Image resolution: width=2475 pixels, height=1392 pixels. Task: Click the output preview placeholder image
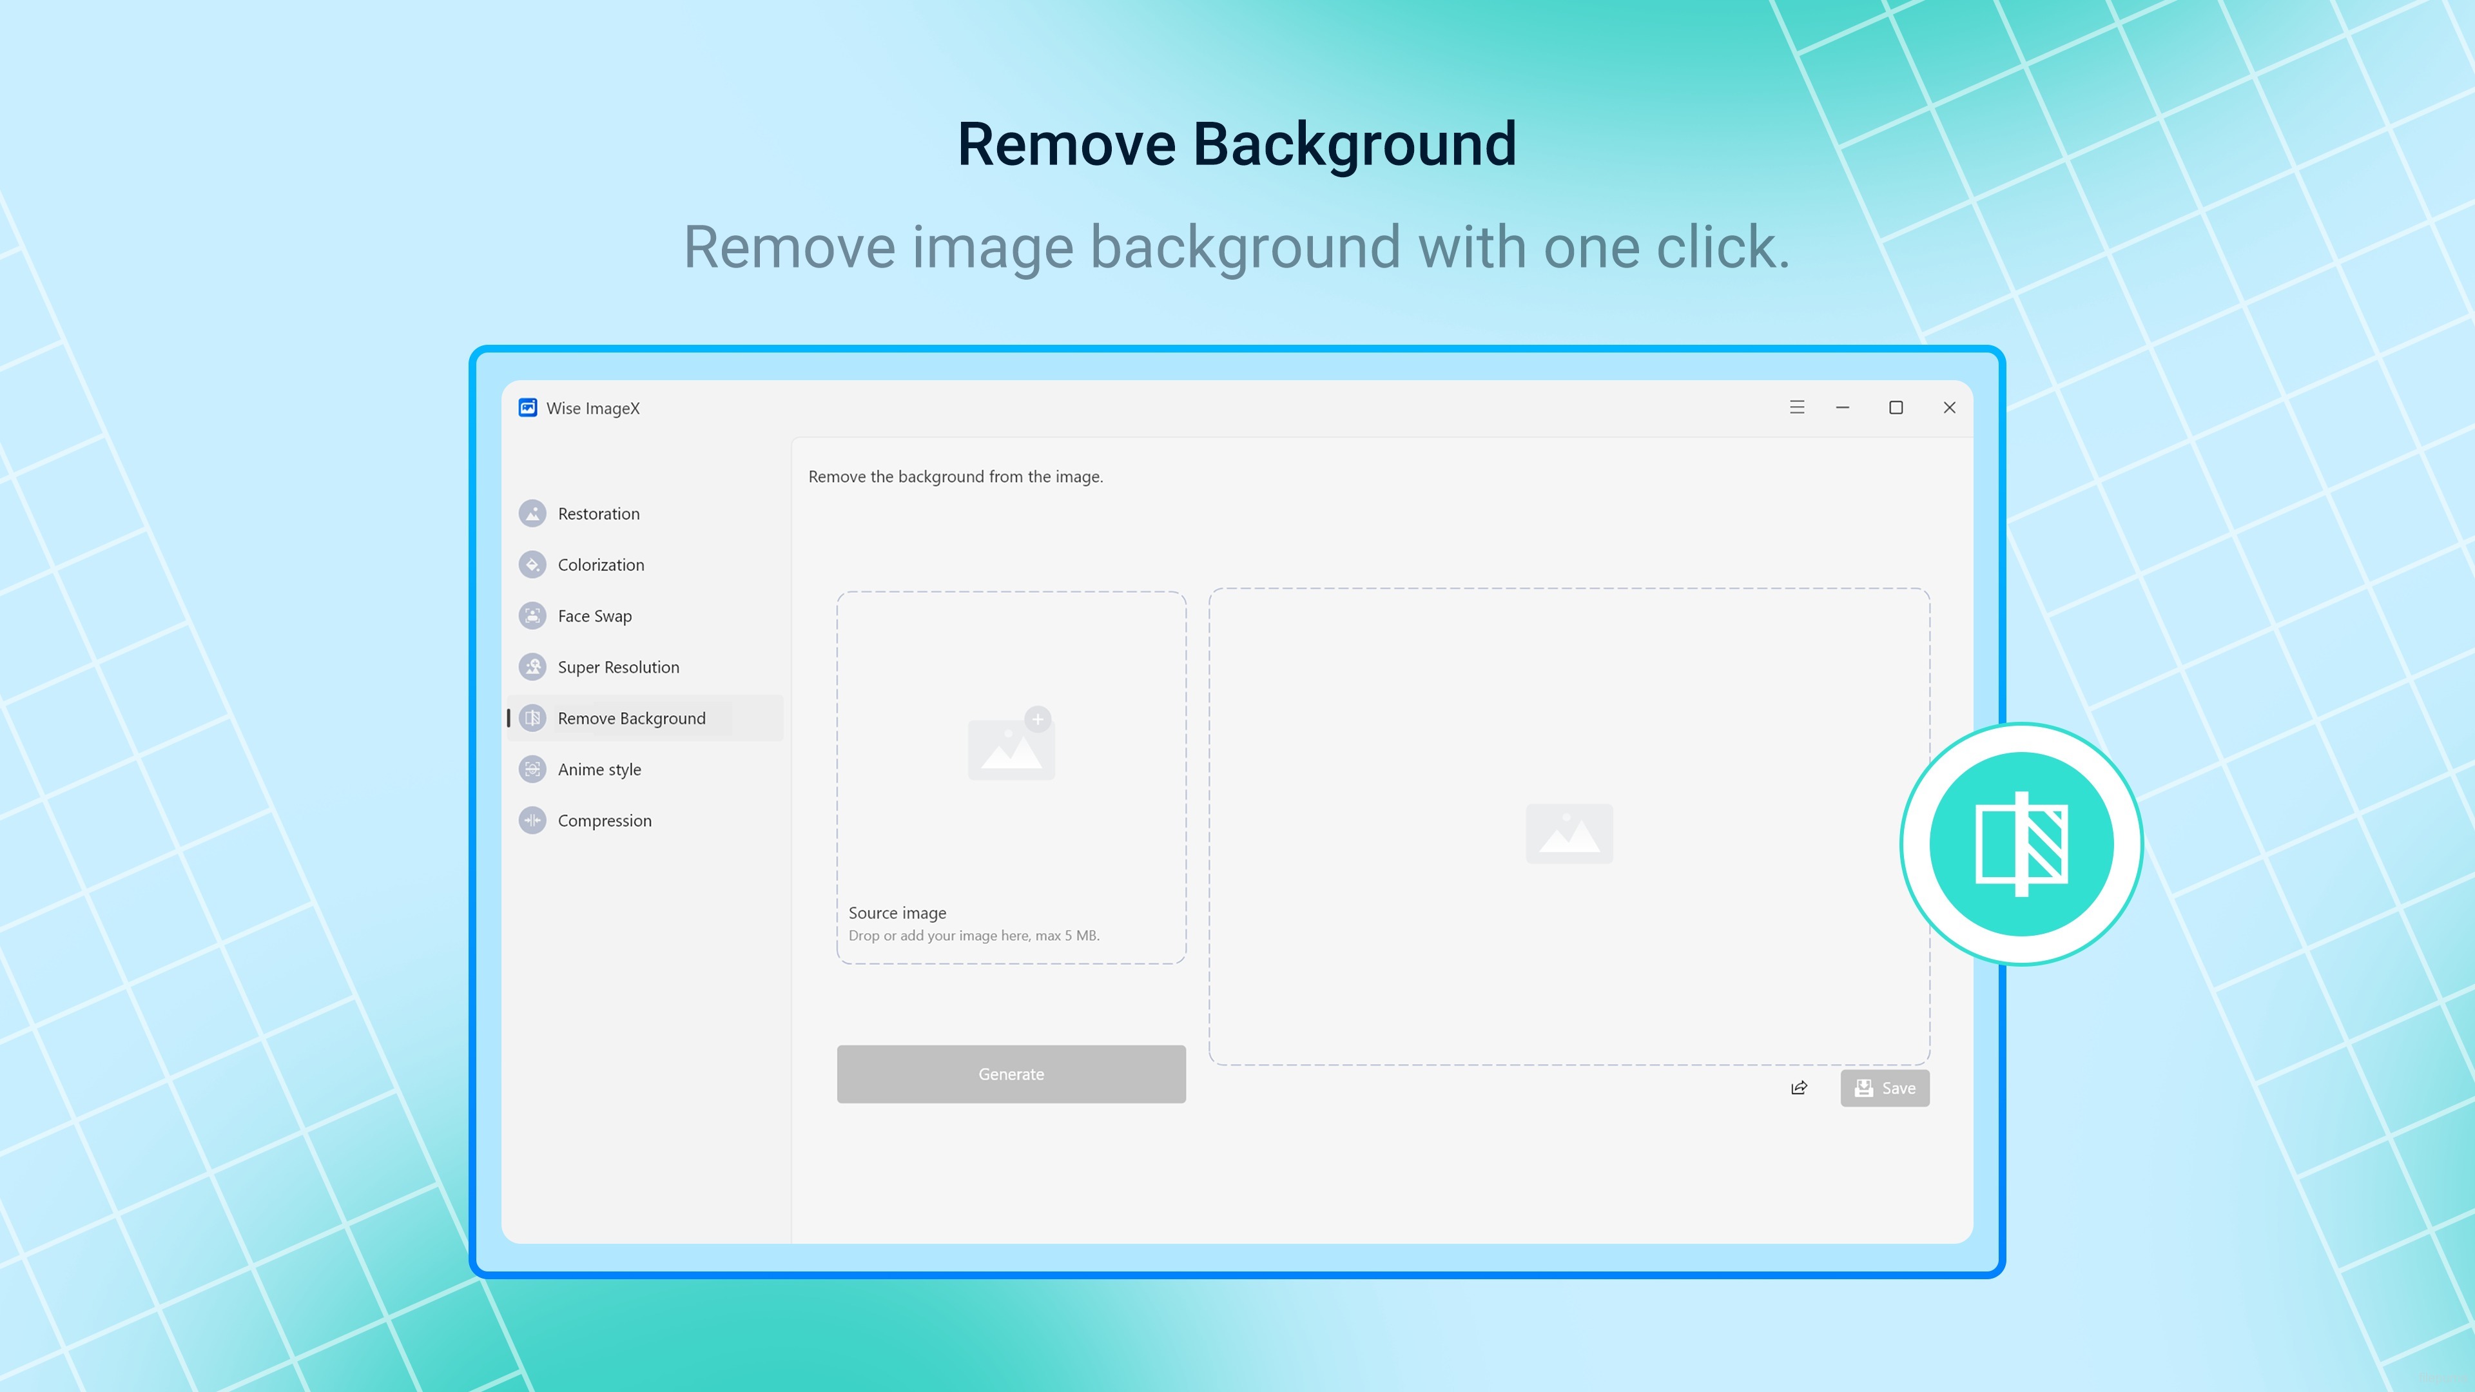1569,833
